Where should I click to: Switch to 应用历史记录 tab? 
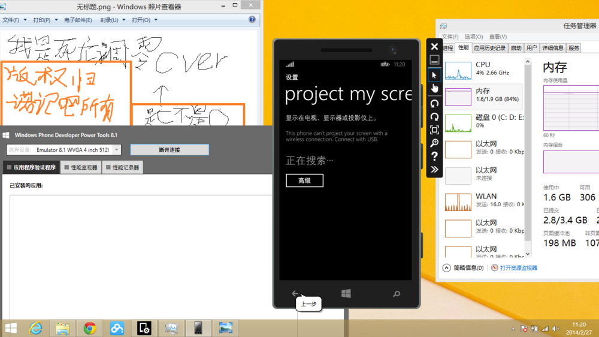point(490,48)
